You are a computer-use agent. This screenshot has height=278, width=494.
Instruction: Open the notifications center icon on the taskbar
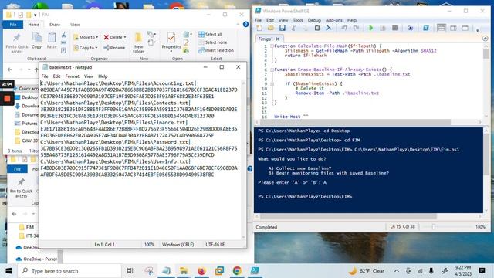(x=482, y=271)
